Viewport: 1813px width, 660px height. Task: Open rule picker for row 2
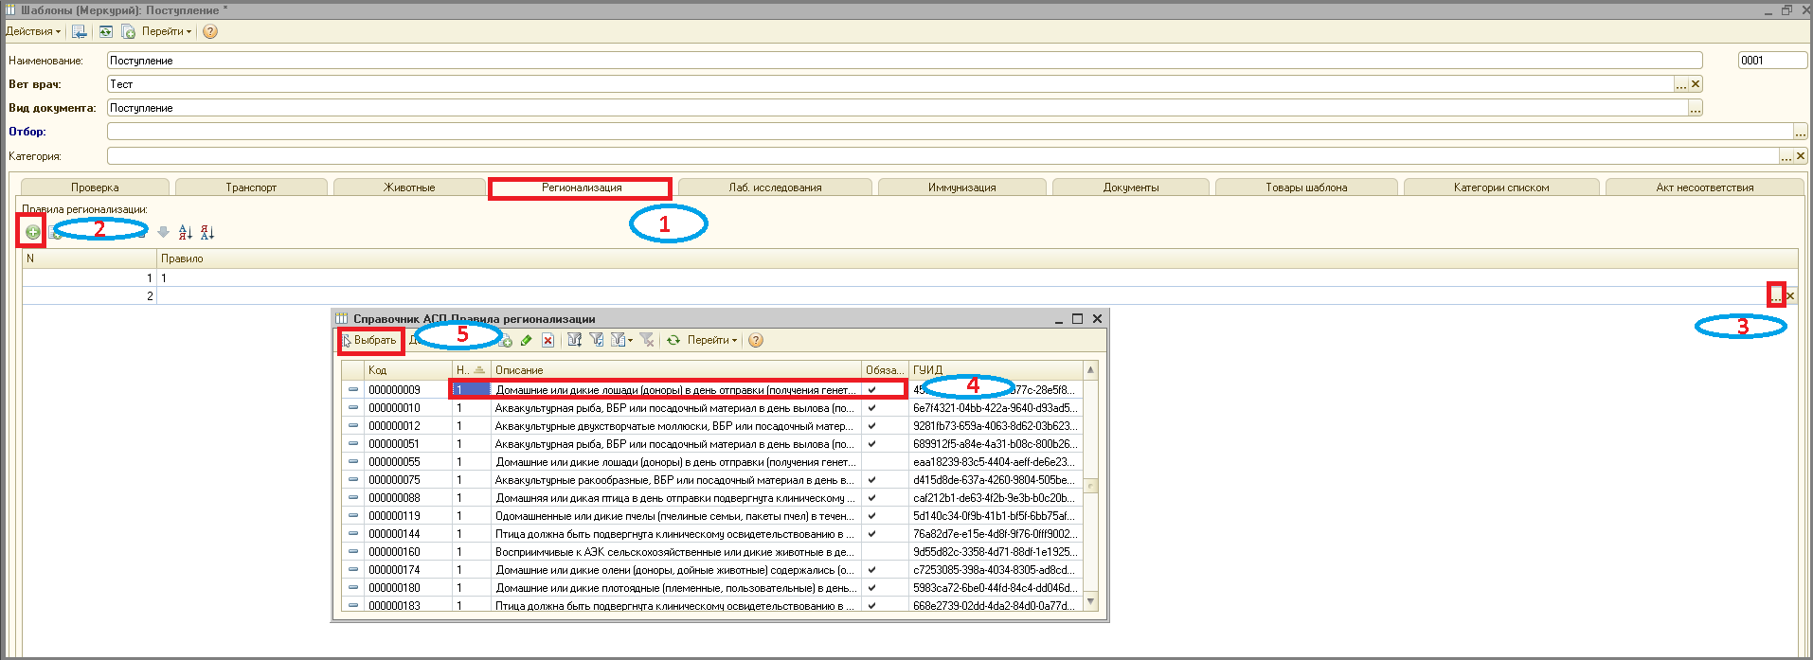tap(1776, 296)
